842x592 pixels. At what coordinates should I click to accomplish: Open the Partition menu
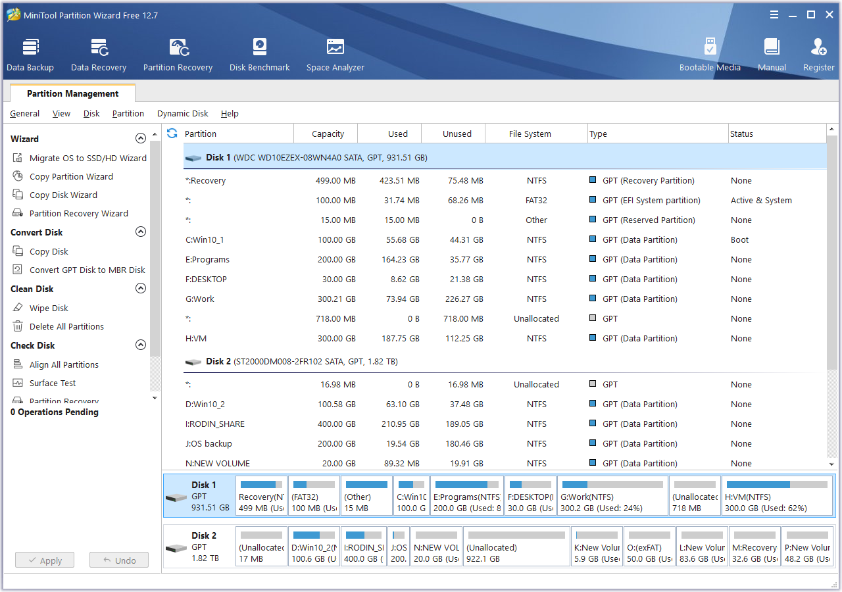(128, 114)
